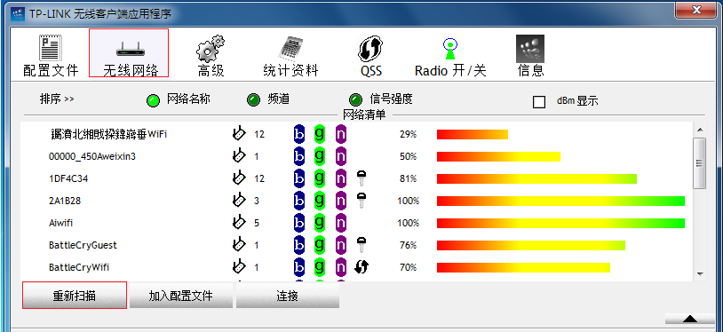Click the network list scroll down arrow

[700, 274]
